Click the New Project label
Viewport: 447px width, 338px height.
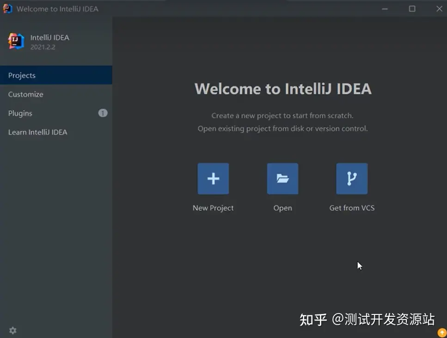213,208
